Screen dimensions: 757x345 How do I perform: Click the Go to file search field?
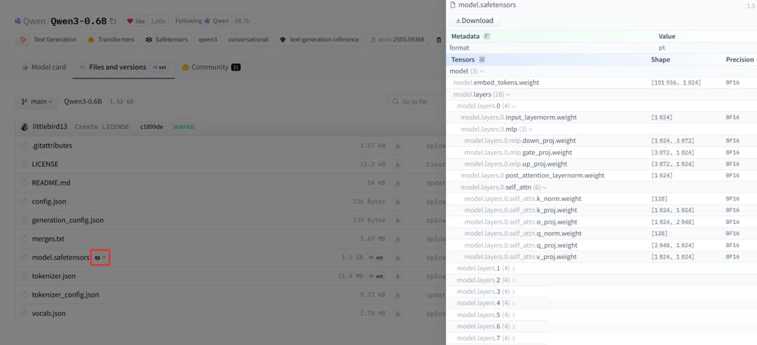point(416,101)
